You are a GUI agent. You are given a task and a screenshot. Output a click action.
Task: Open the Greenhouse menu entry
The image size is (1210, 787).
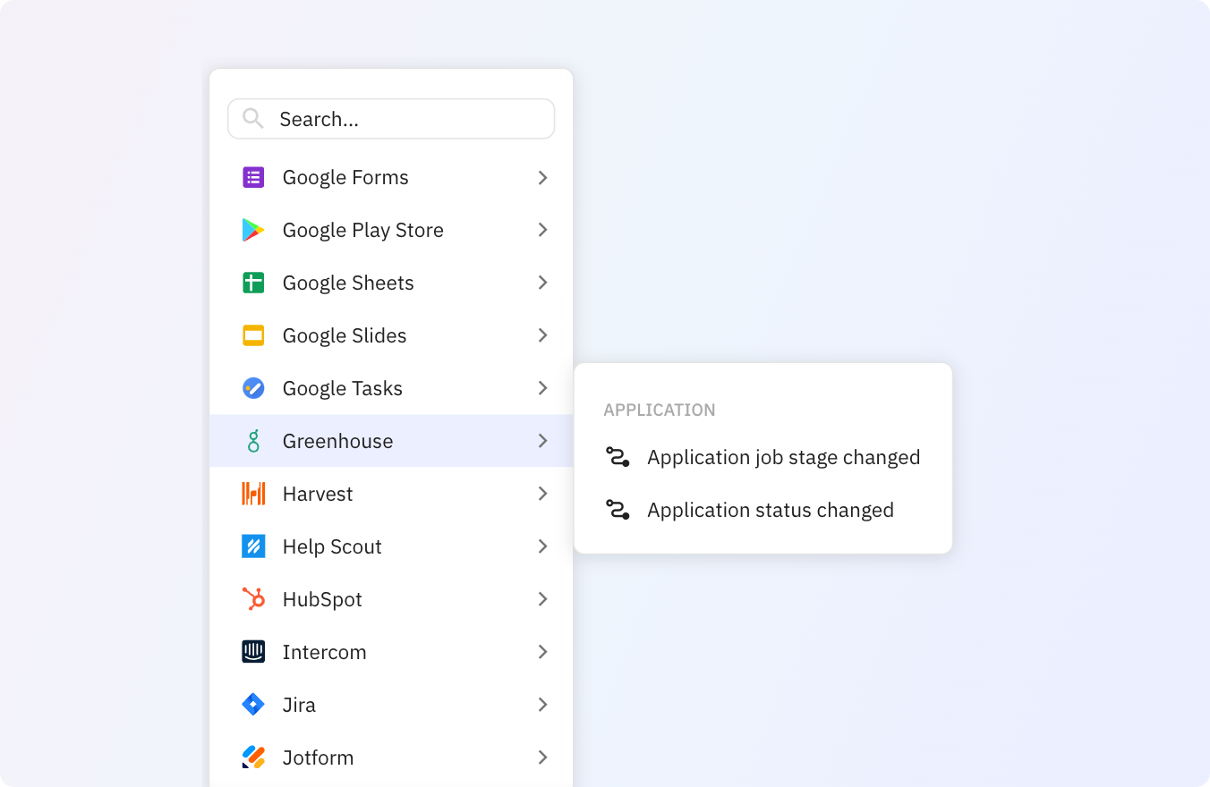click(391, 441)
